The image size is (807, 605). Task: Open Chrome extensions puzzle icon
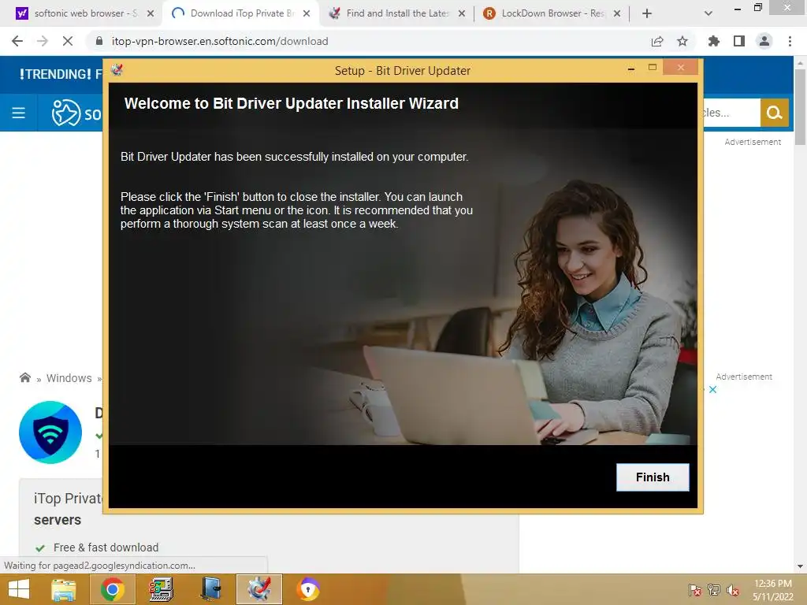(x=714, y=41)
